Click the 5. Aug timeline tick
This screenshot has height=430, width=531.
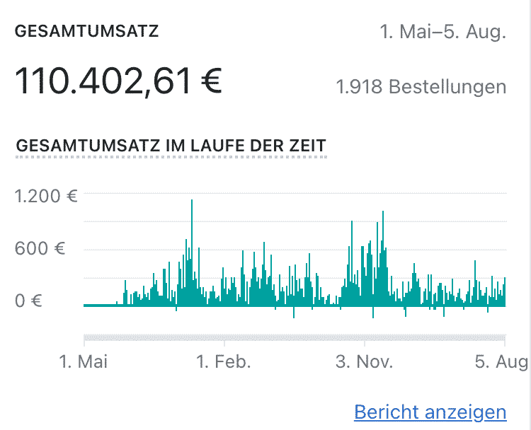(502, 361)
